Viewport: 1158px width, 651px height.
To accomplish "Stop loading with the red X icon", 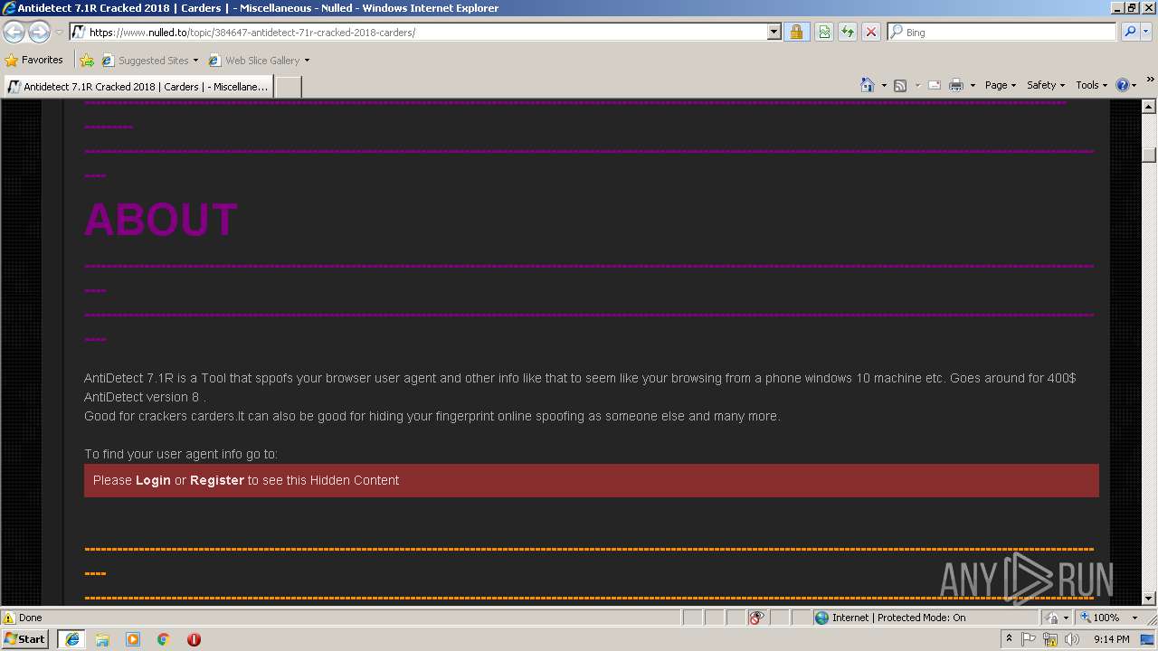I will pos(871,33).
